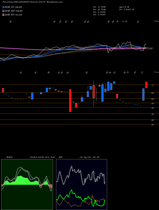This screenshot has width=159, height=210.
Task: Click the 'Avg V: 0 M' volume text
Action: (124, 7)
